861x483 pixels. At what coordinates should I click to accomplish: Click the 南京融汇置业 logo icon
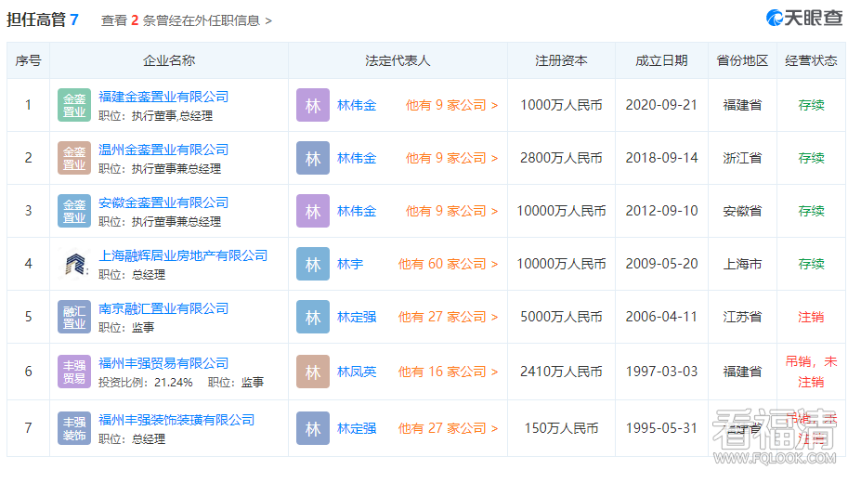(x=74, y=317)
